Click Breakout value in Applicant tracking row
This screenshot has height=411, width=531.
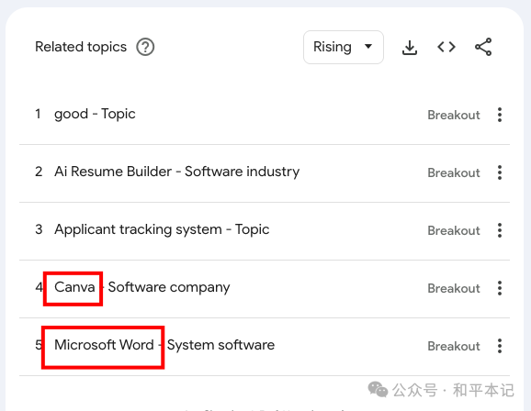click(454, 230)
